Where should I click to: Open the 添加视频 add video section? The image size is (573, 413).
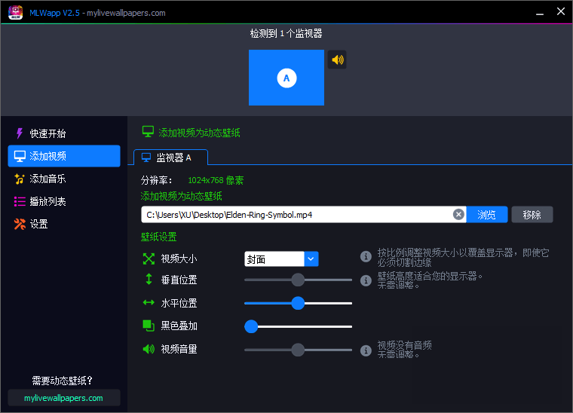pos(64,156)
